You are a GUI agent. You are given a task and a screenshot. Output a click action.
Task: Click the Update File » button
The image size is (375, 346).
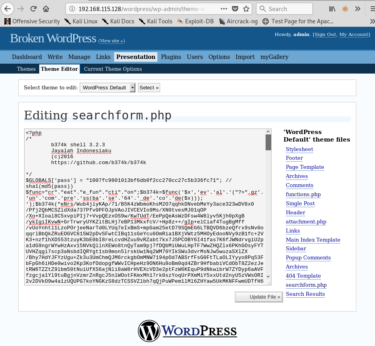(259, 297)
